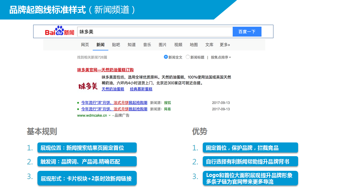Click the 固定首位，保护品牌，拦截竞品 box

[x=250, y=148]
